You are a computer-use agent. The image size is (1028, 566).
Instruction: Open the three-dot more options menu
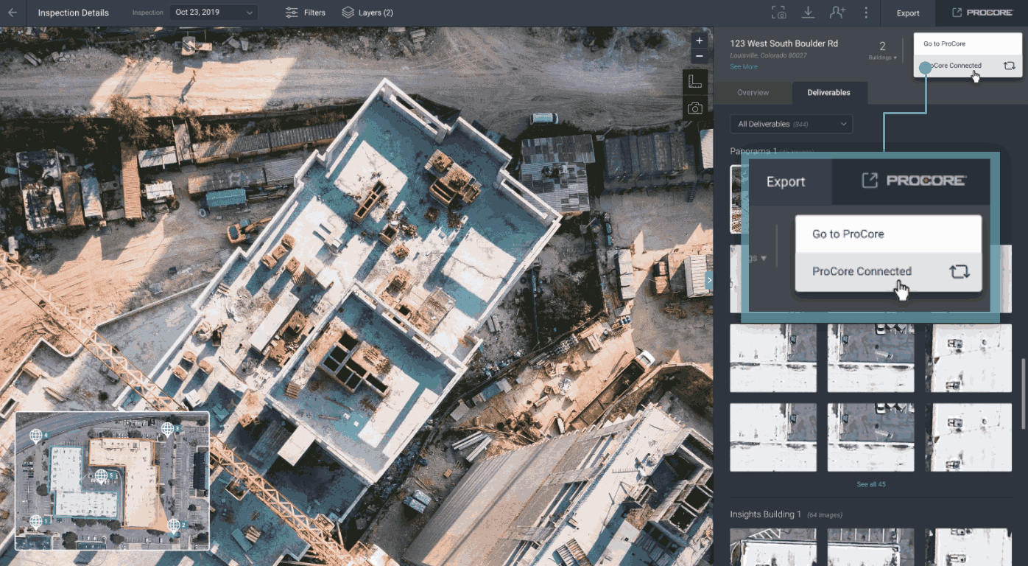(866, 13)
